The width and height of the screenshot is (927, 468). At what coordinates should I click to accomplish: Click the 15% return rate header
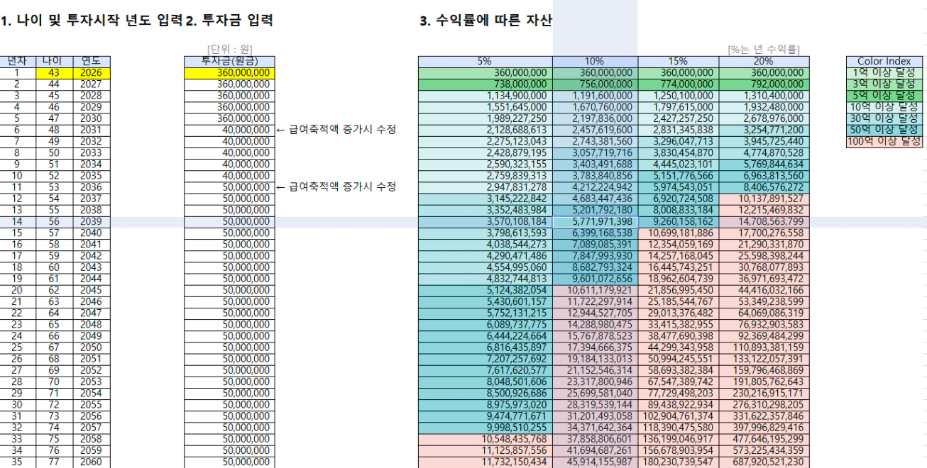click(x=678, y=62)
